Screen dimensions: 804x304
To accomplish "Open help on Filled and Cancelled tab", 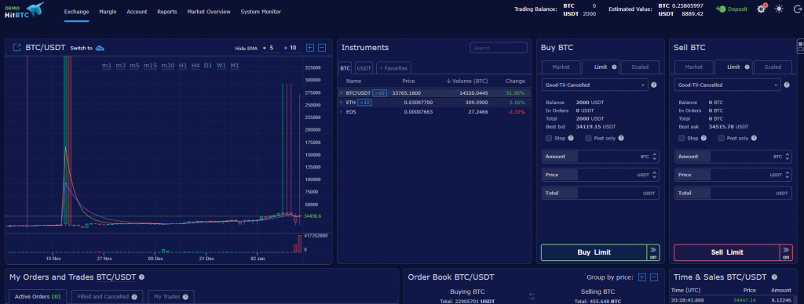I will (133, 296).
